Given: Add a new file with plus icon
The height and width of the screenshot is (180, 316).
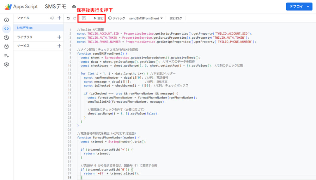Looking at the screenshot, I should click(59, 18).
